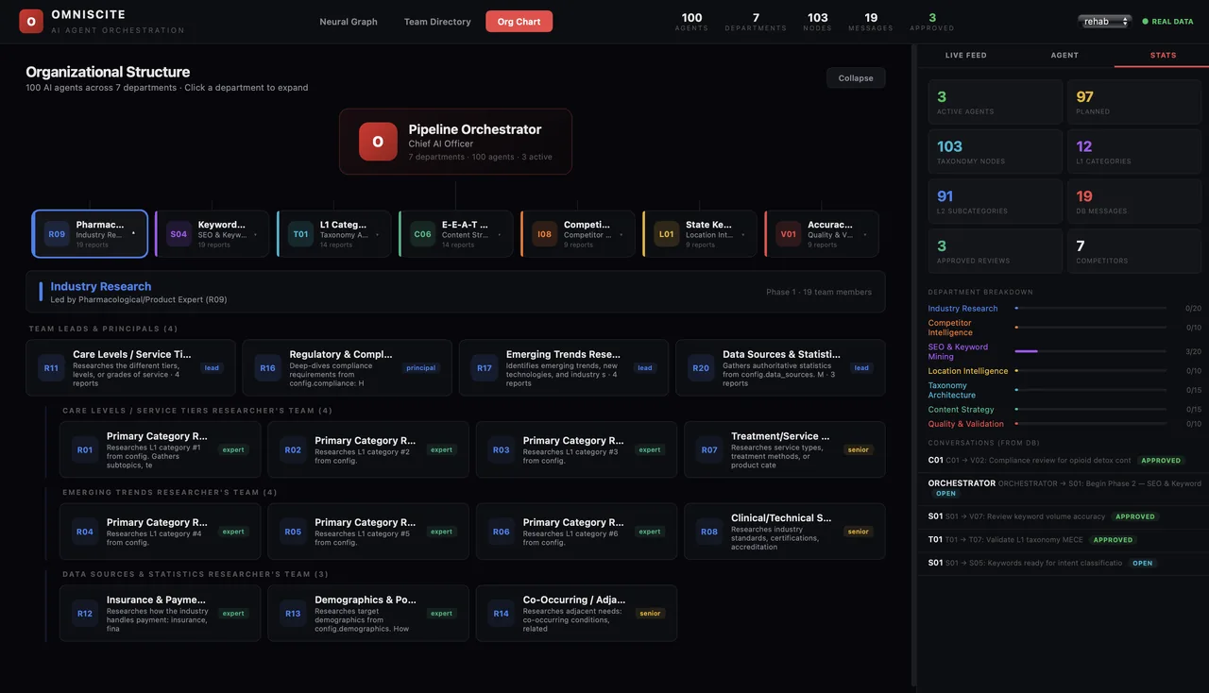The width and height of the screenshot is (1209, 693).
Task: Open the T01 to T07 taxonomy MECE conversation
Action: point(1063,540)
